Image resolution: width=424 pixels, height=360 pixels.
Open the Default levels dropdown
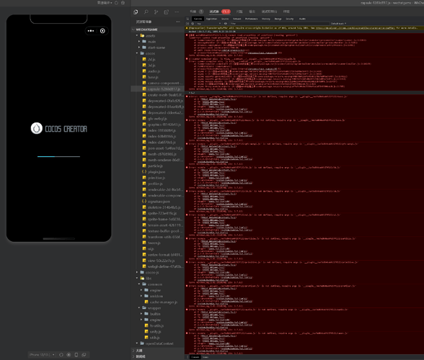click(x=338, y=24)
